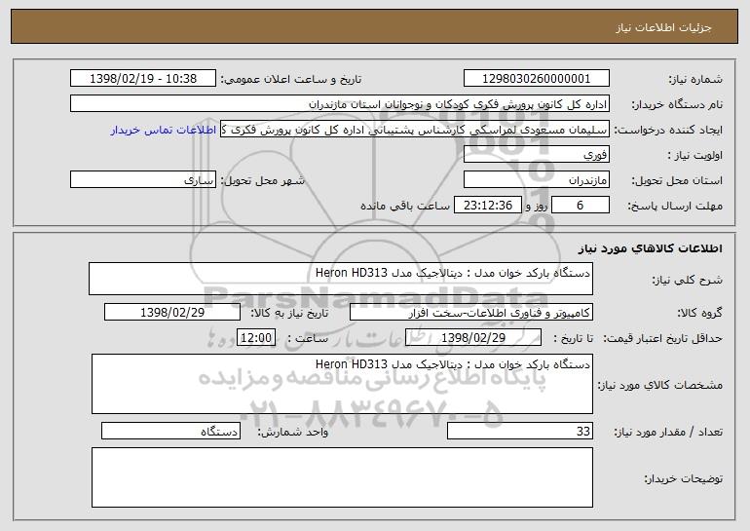The image size is (750, 531).
Task: Click the label حداقل تاریخ اعتبار قیمت
Action: [662, 339]
